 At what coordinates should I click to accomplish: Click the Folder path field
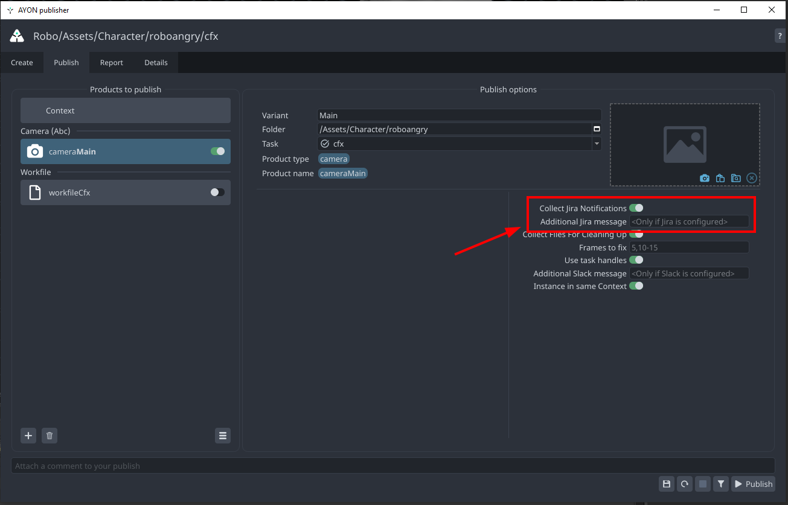tap(455, 129)
